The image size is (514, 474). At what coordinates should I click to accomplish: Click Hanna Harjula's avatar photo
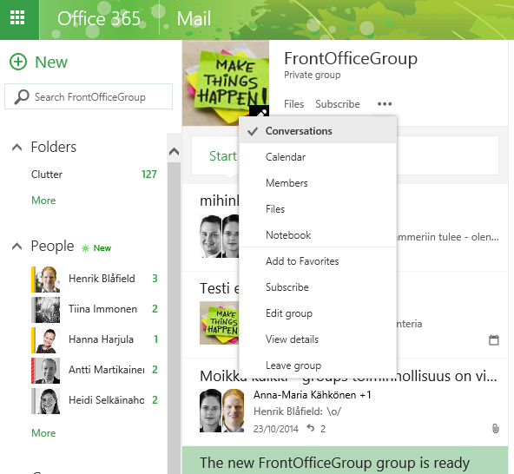click(48, 340)
